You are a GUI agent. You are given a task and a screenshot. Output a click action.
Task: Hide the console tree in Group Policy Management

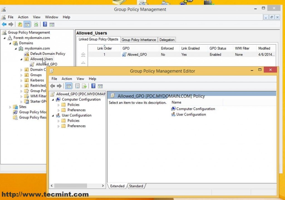(x=27, y=24)
